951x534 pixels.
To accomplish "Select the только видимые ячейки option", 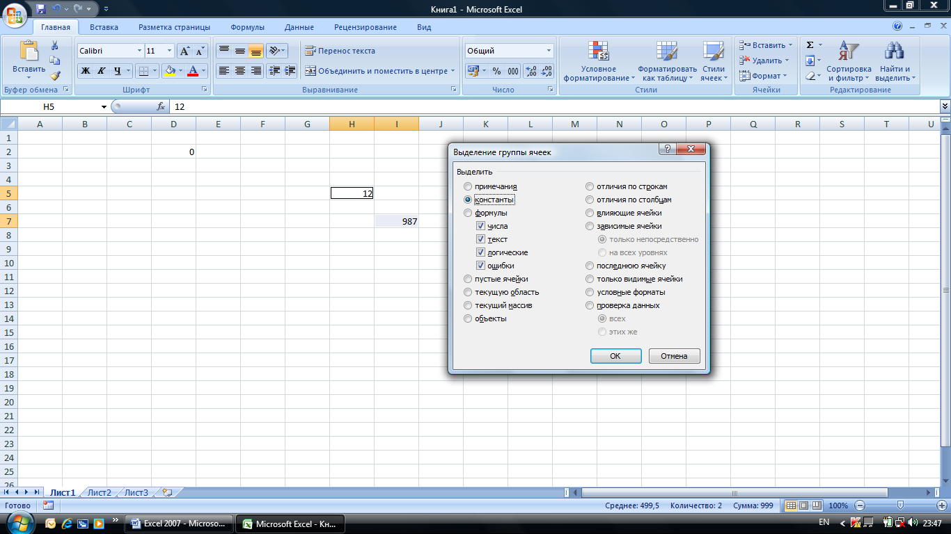I will pyautogui.click(x=590, y=279).
